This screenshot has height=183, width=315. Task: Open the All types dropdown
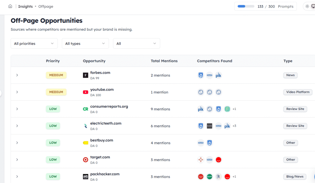click(85, 43)
